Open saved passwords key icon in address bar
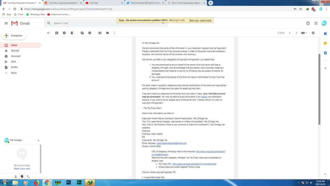This screenshot has height=186, width=330. click(295, 9)
